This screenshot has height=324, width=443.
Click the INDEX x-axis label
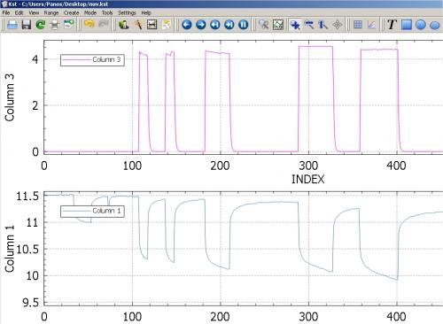(x=308, y=179)
